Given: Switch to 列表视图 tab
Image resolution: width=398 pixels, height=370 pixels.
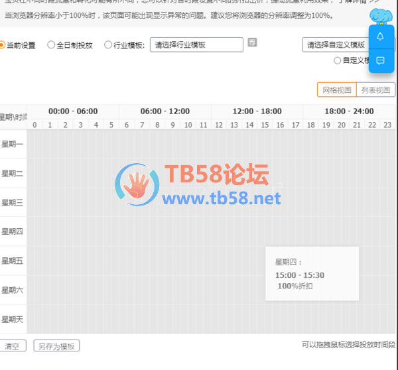Looking at the screenshot, I should pos(375,90).
